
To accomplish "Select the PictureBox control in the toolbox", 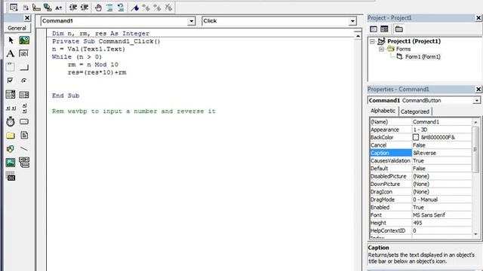I will pos(24,40).
